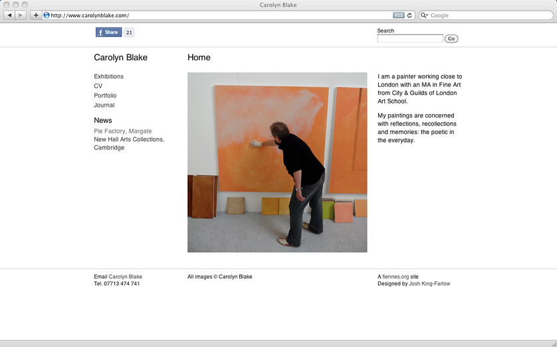
Task: Share page using Facebook Share button
Action: coord(109,33)
